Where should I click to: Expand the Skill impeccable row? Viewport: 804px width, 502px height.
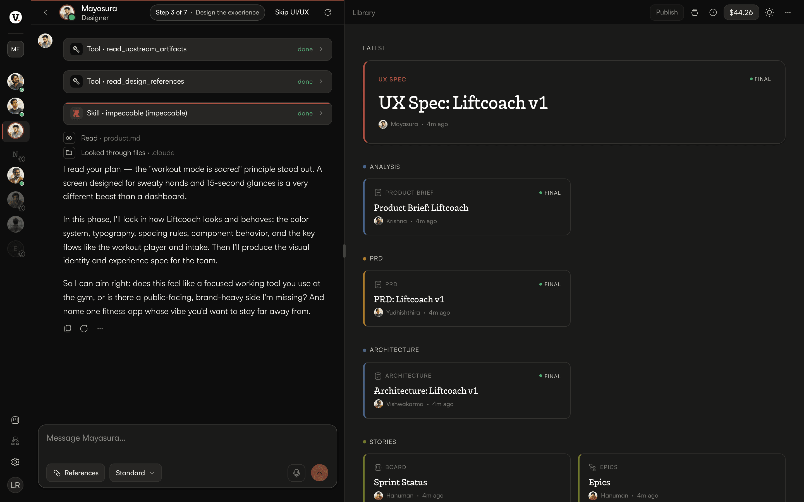pos(197,113)
